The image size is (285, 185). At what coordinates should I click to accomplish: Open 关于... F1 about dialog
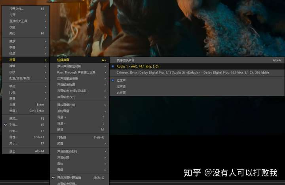pyautogui.click(x=26, y=143)
